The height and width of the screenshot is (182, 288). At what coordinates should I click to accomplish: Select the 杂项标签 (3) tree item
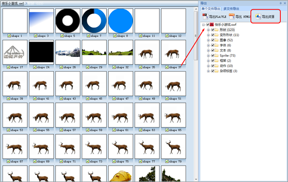click(228, 71)
